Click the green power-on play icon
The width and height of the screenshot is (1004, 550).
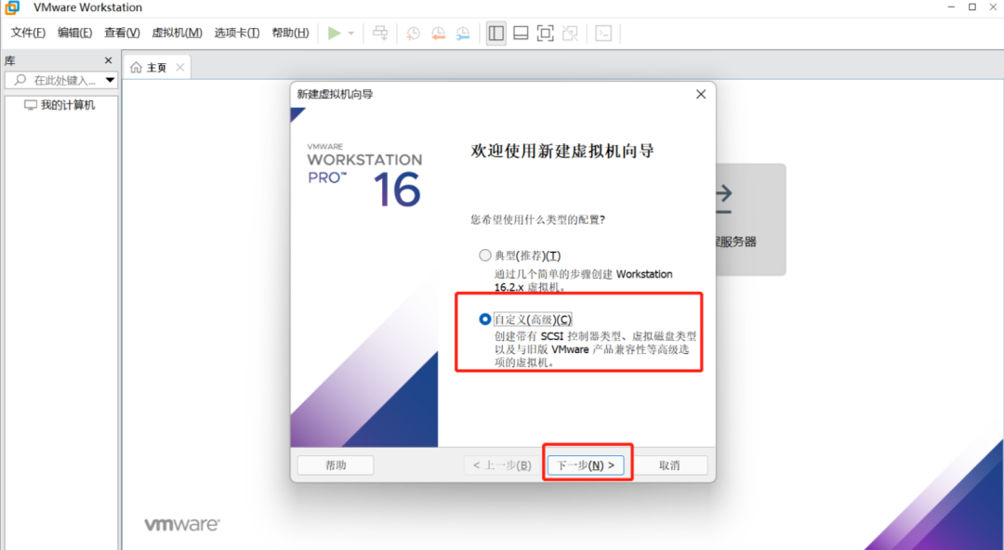(335, 33)
